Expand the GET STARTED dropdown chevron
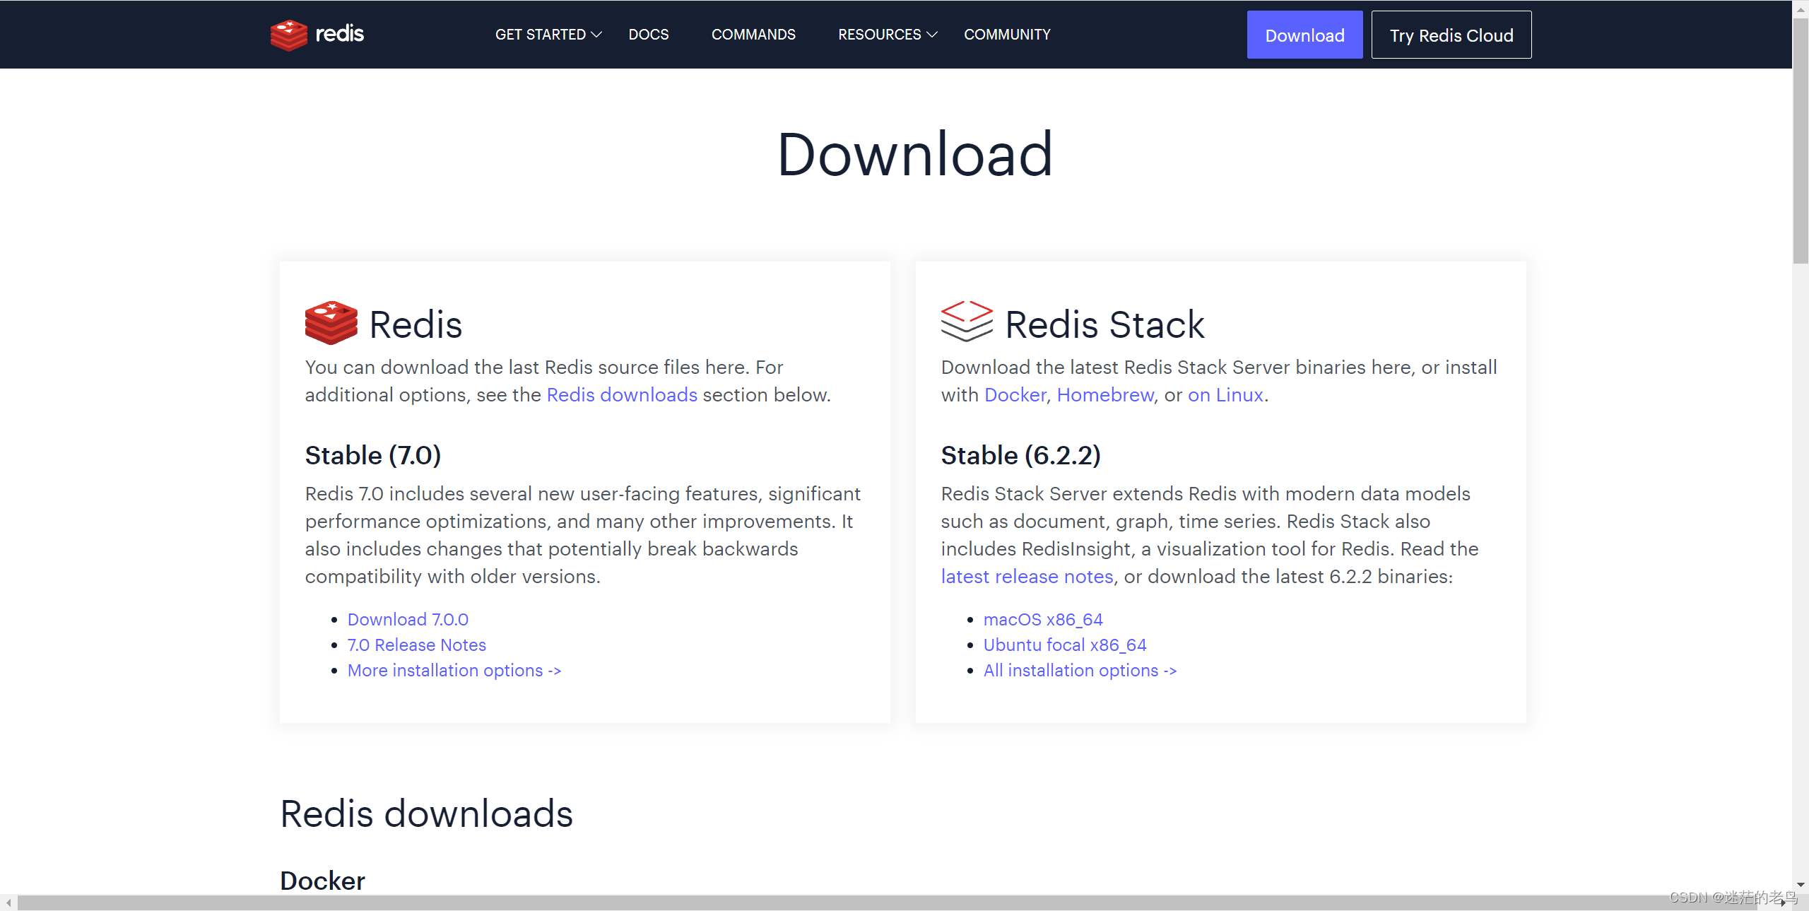The width and height of the screenshot is (1809, 911). [596, 35]
